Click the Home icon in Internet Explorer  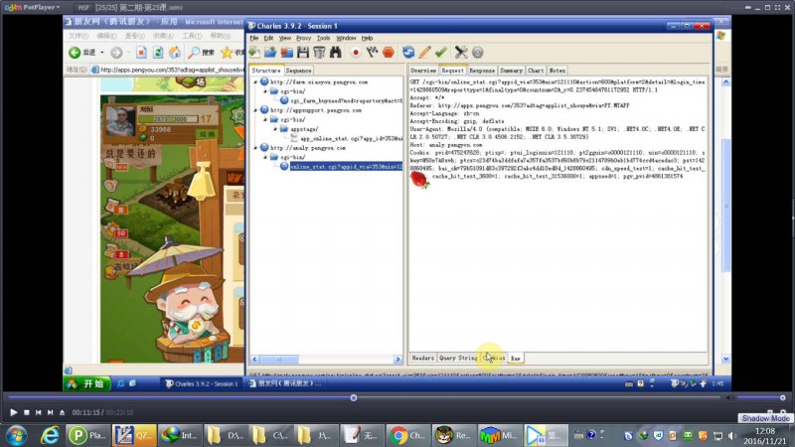pos(175,53)
